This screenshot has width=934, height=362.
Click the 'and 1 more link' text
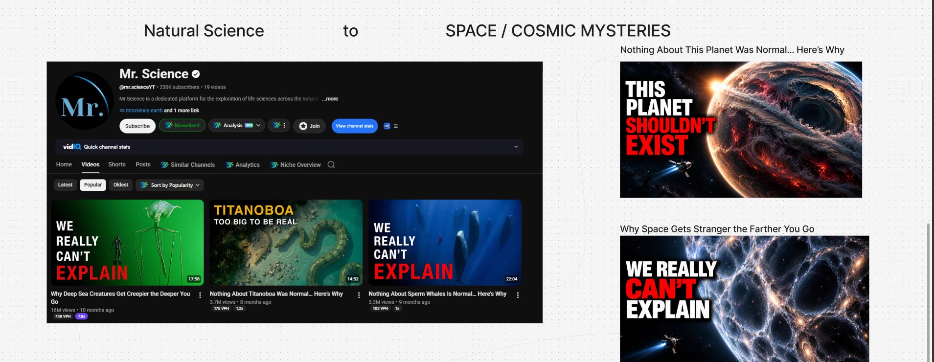182,111
